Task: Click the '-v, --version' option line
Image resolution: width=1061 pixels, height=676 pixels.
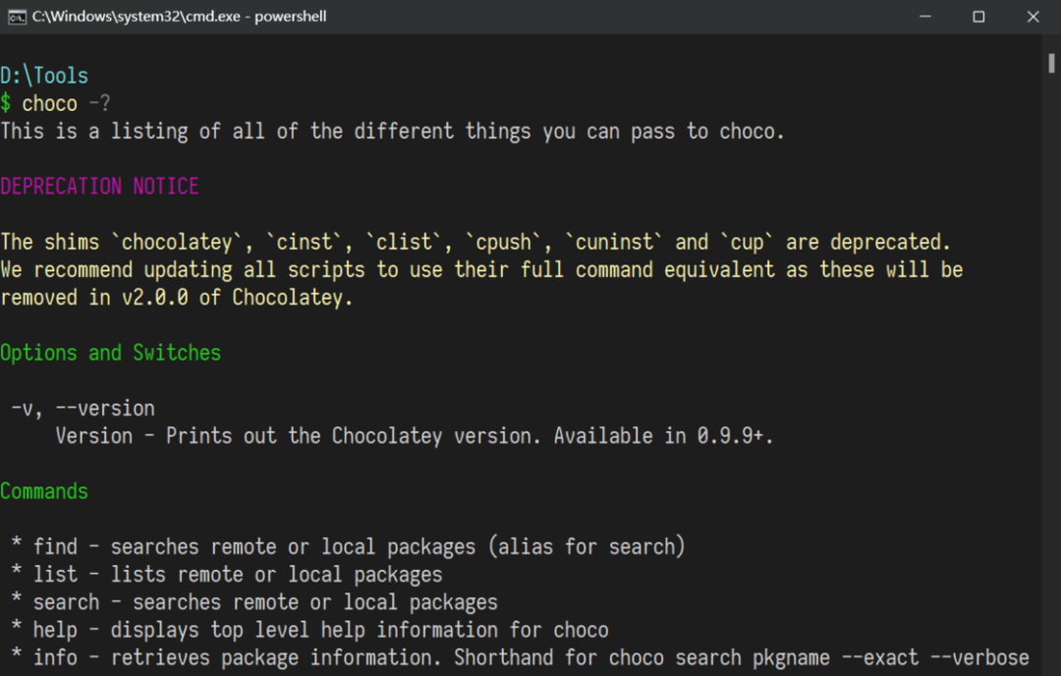Action: click(x=84, y=408)
